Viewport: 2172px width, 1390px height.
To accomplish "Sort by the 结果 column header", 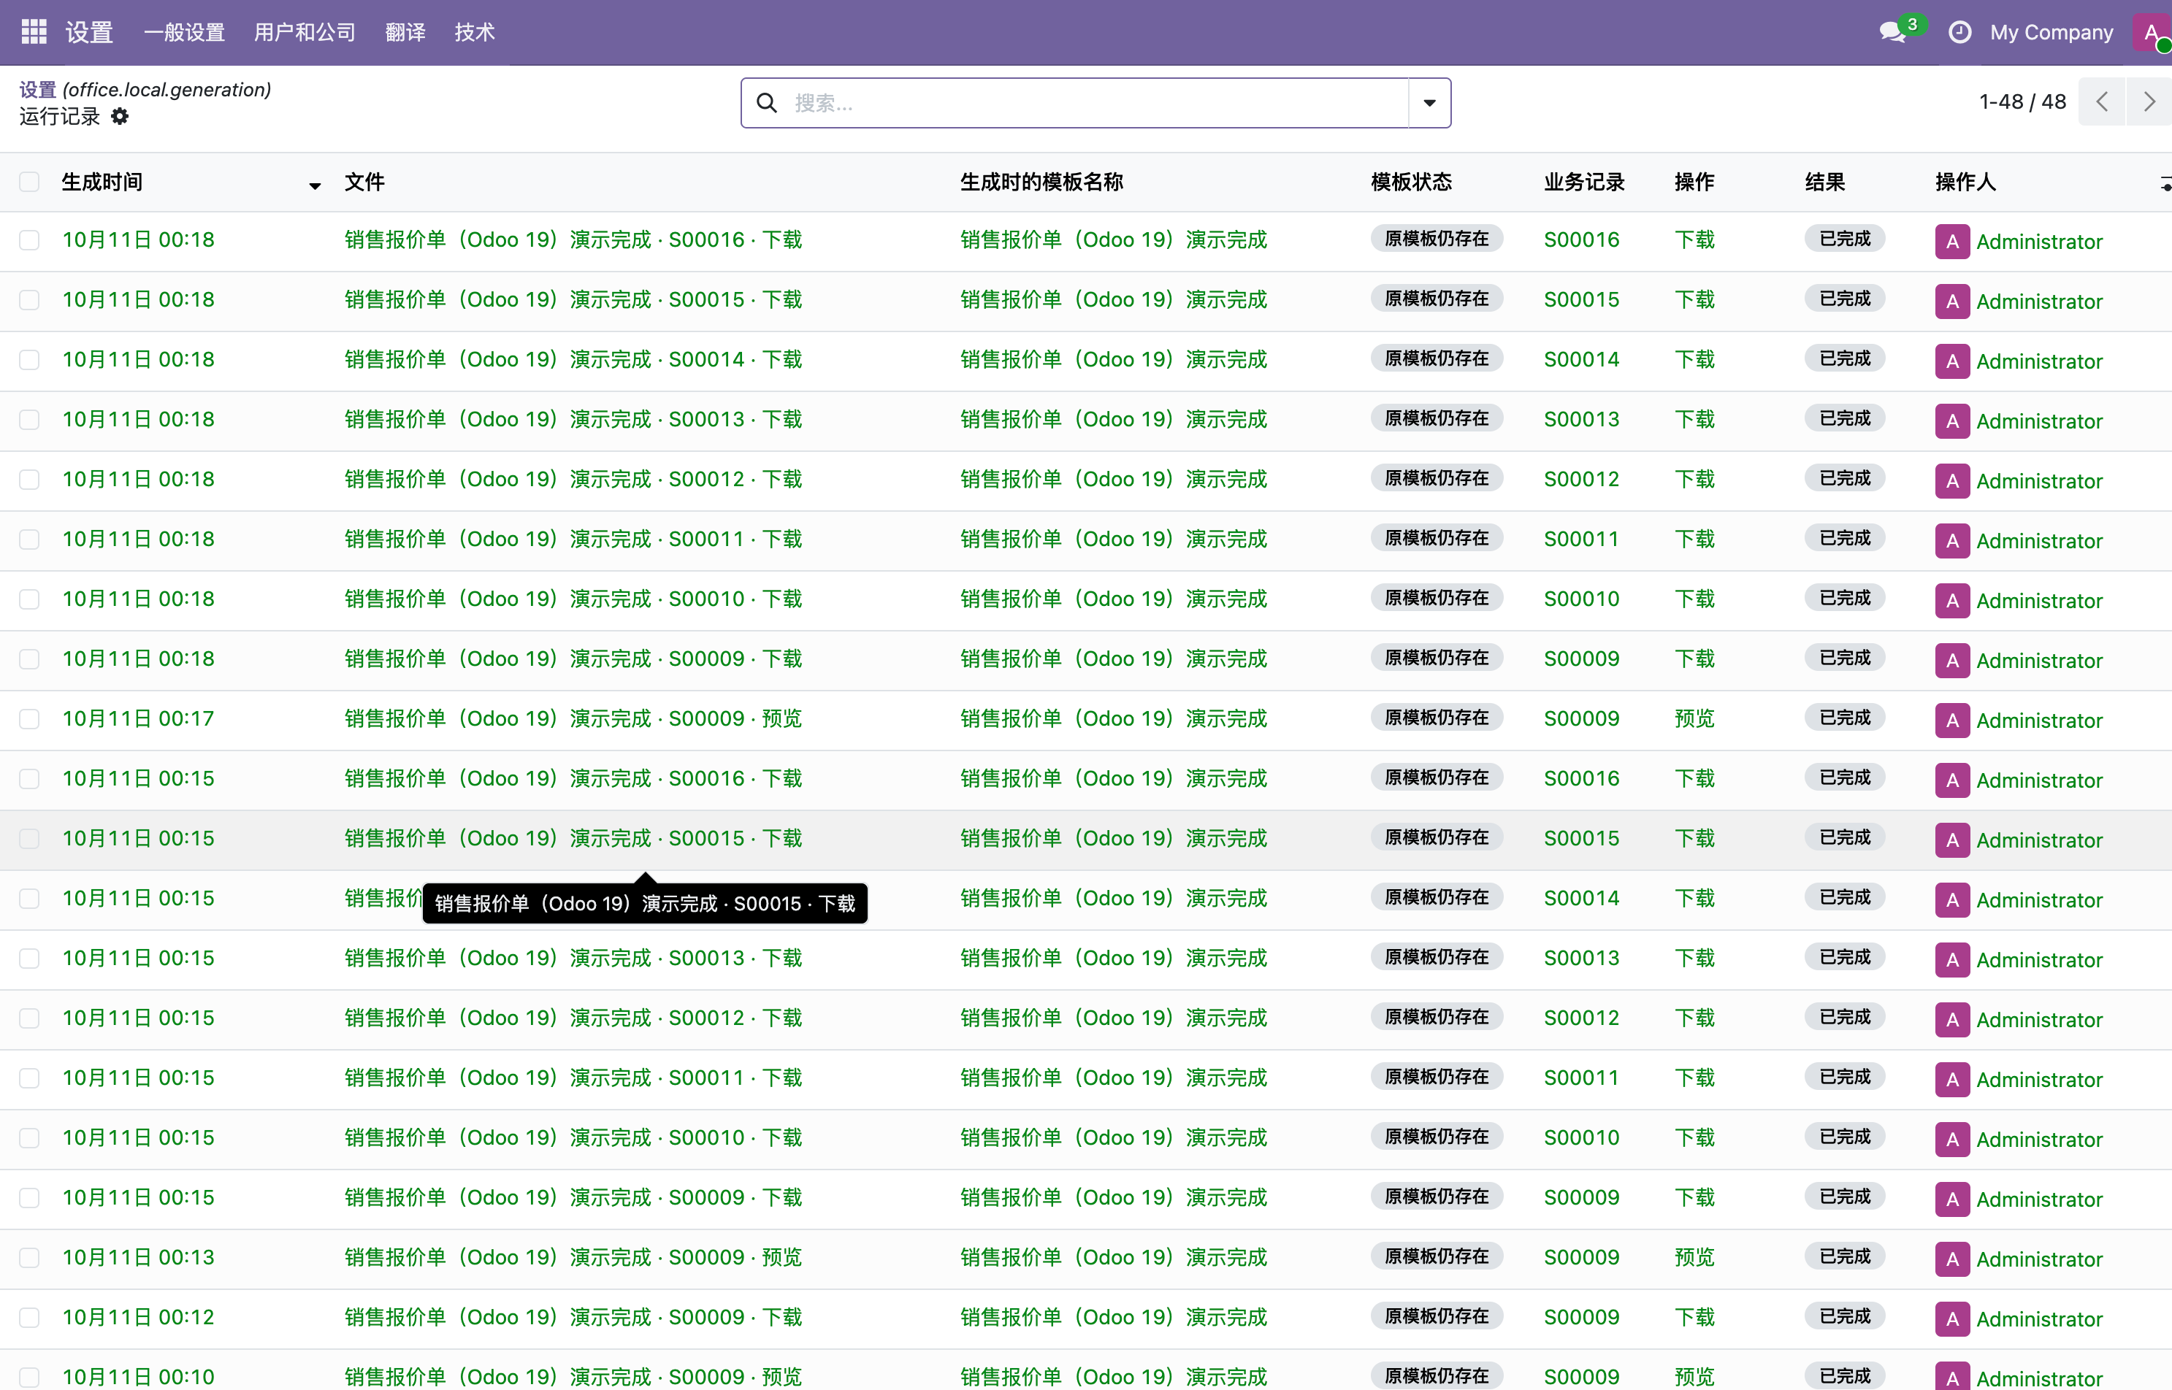I will (1824, 183).
